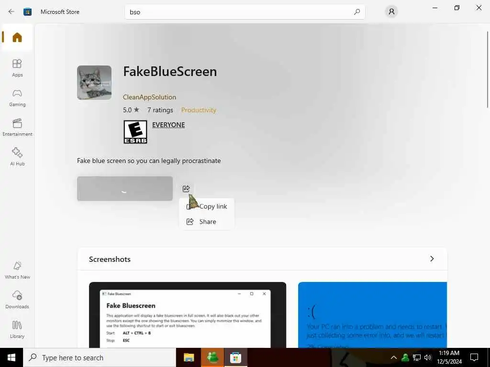Open the Fake Bluescreen window screenshot
490x367 pixels.
(188, 315)
